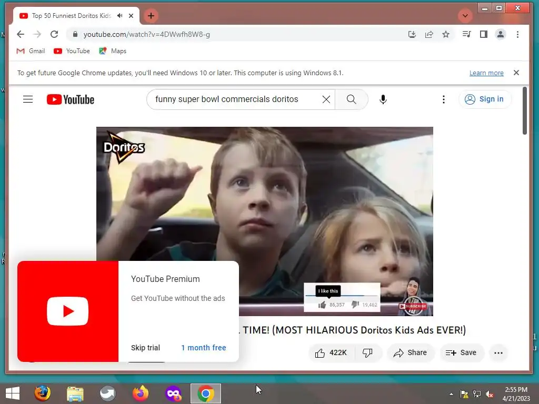Clear the search query with X
Screen dimensions: 539x404
326,99
